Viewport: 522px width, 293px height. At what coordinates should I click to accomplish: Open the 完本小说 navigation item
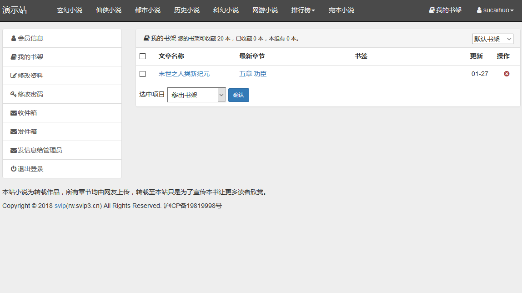(x=341, y=10)
